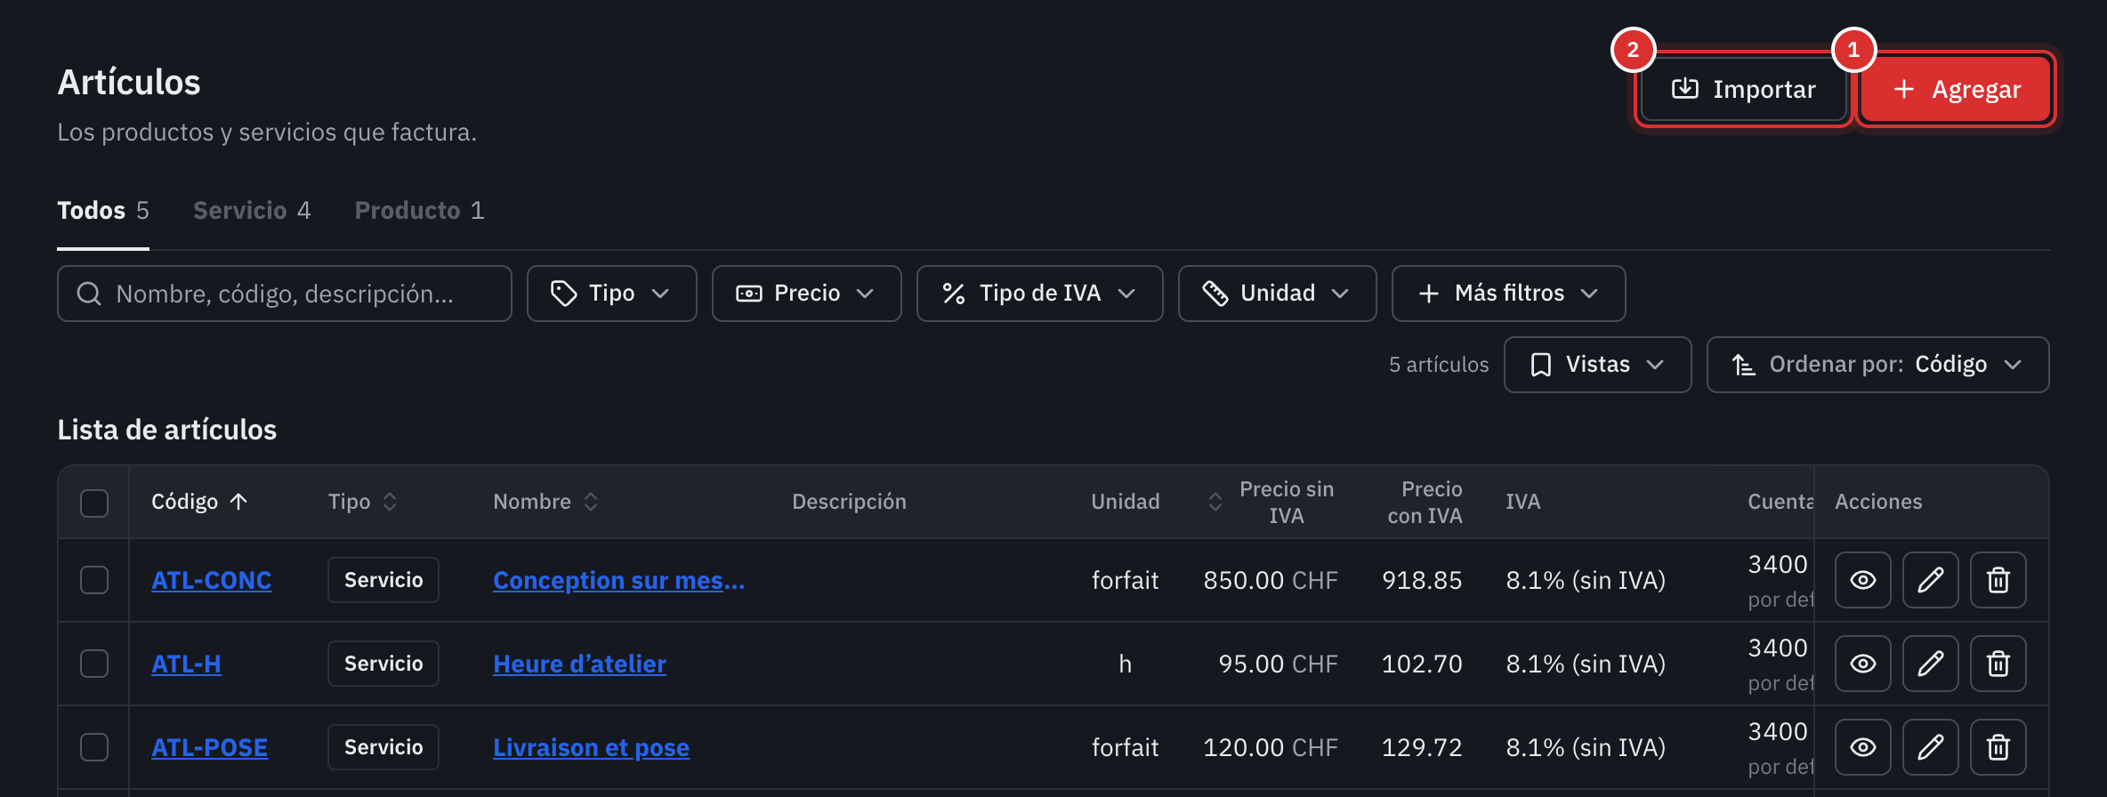View the ATL-POSE article via its eye icon
Image resolution: width=2107 pixels, height=797 pixels.
pos(1862,747)
